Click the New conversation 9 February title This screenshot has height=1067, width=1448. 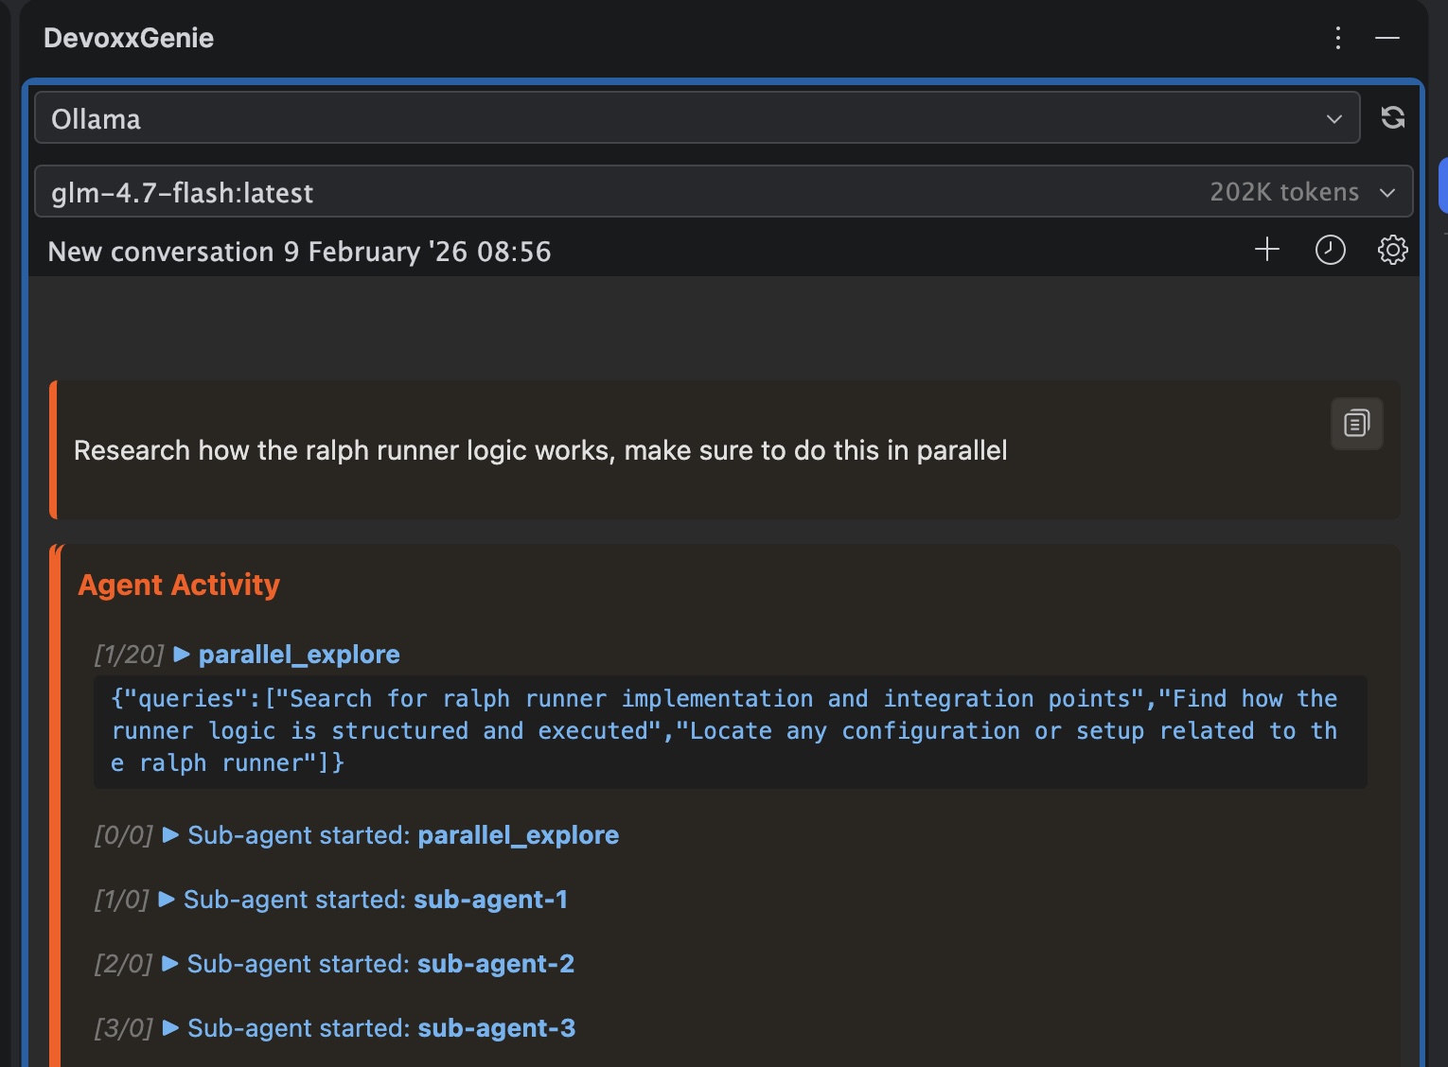click(x=299, y=252)
